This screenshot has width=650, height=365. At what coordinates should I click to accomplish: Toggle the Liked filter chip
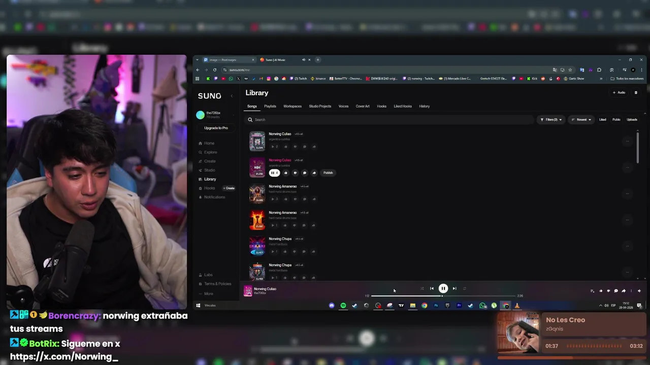tap(603, 120)
